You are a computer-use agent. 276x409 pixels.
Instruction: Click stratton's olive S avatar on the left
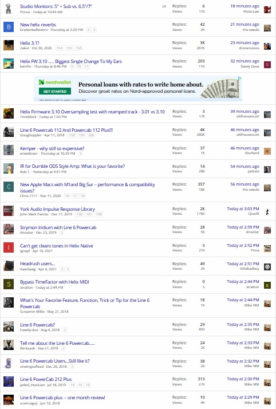[x=9, y=284]
